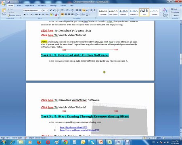Toggle Underline formatting

pos(31,14)
